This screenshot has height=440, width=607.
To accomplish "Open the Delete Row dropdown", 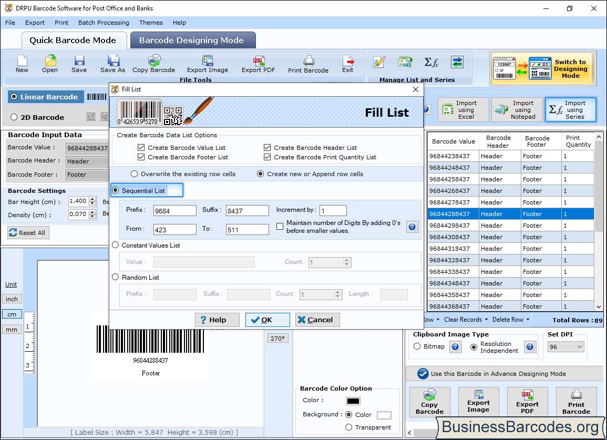I will click(x=510, y=320).
